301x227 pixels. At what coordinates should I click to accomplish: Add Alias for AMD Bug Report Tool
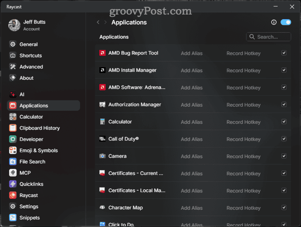(x=192, y=53)
